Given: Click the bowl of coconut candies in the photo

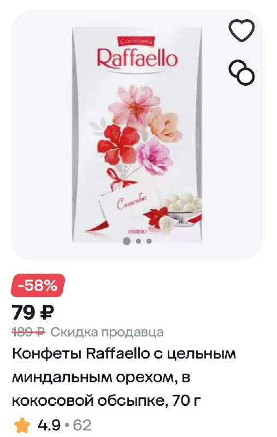Looking at the screenshot, I should pyautogui.click(x=182, y=209).
